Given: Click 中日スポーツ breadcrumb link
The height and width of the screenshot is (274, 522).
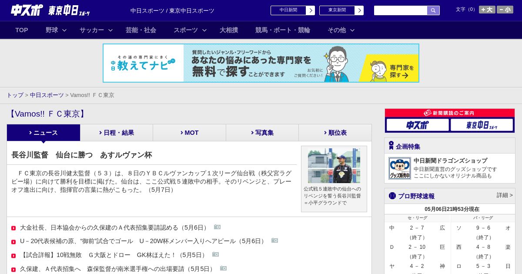Looking at the screenshot, I should tap(47, 95).
